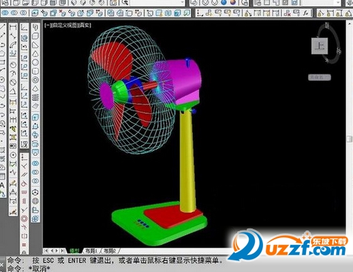Select the Wedge solid tool
The width and height of the screenshot is (353, 272).
coord(35,45)
